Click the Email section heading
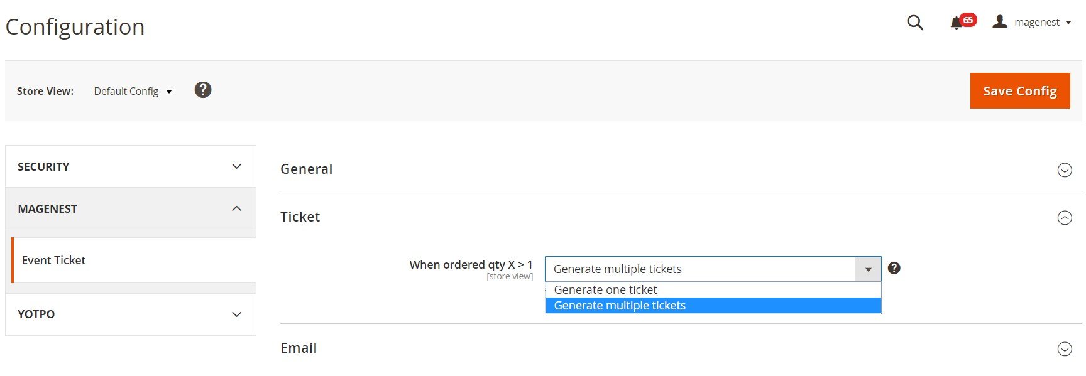Screen dimensions: 1086x376 (x=299, y=348)
